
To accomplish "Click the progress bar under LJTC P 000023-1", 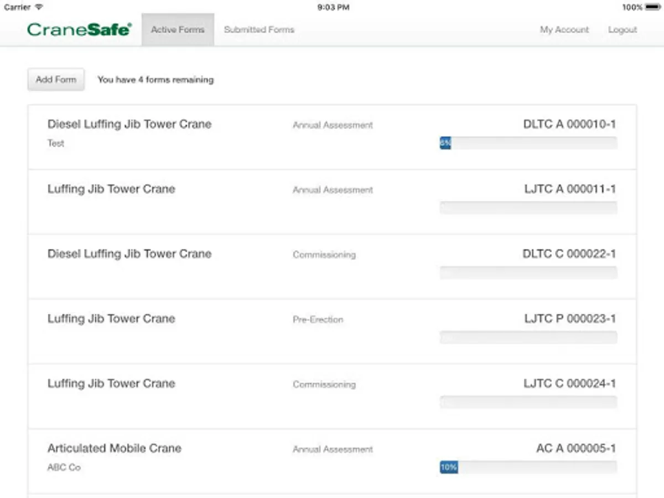I will tap(528, 338).
